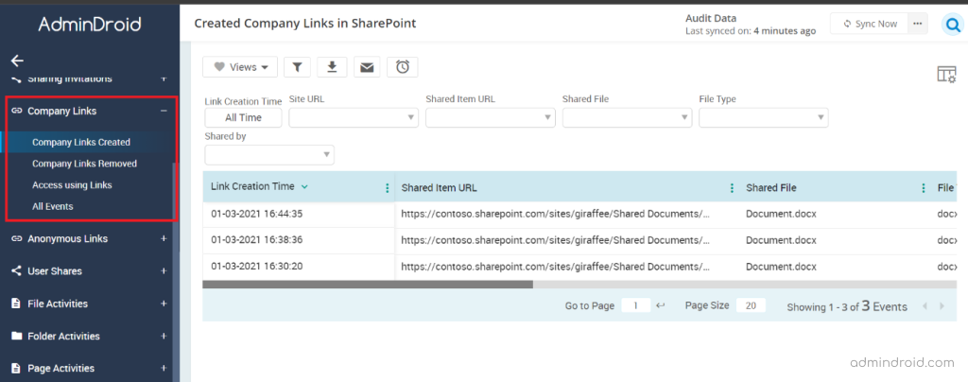This screenshot has height=382, width=968.
Task: Click the Page Size input field
Action: pyautogui.click(x=751, y=305)
